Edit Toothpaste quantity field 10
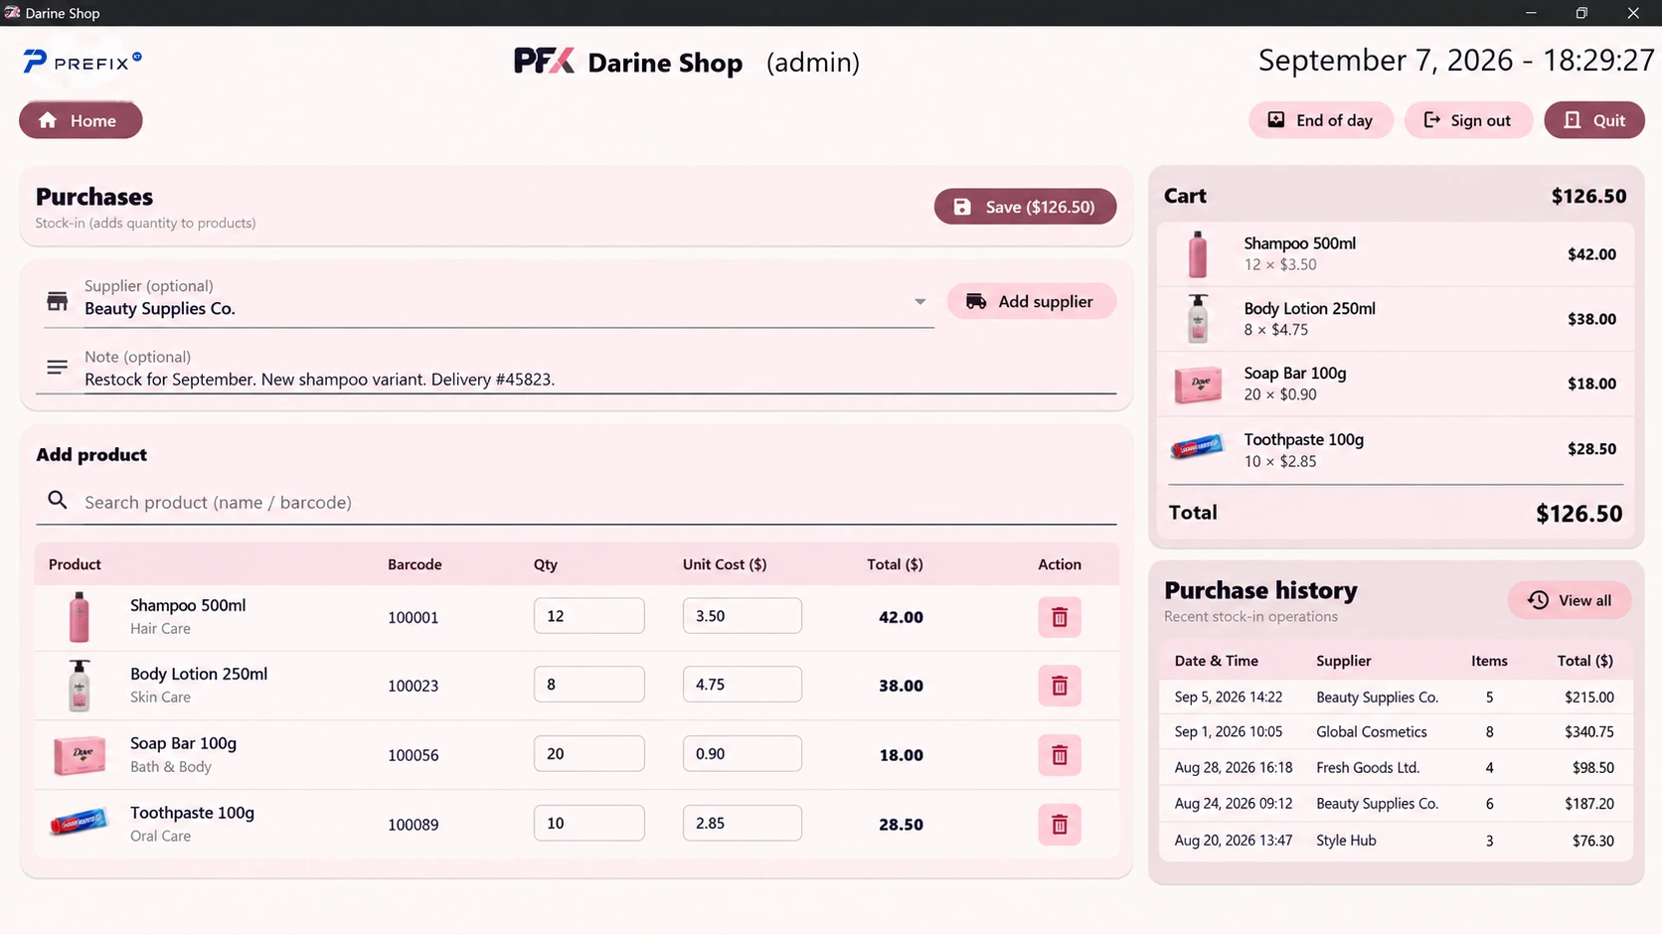1662x935 pixels. pos(588,823)
